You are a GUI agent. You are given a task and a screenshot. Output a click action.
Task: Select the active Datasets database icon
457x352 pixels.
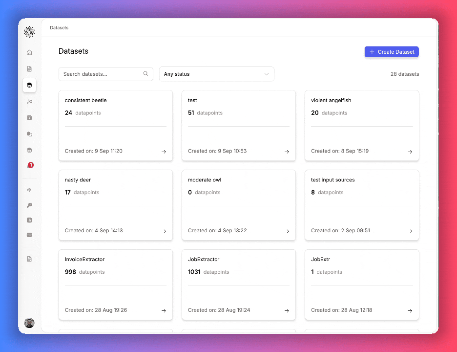pos(29,85)
